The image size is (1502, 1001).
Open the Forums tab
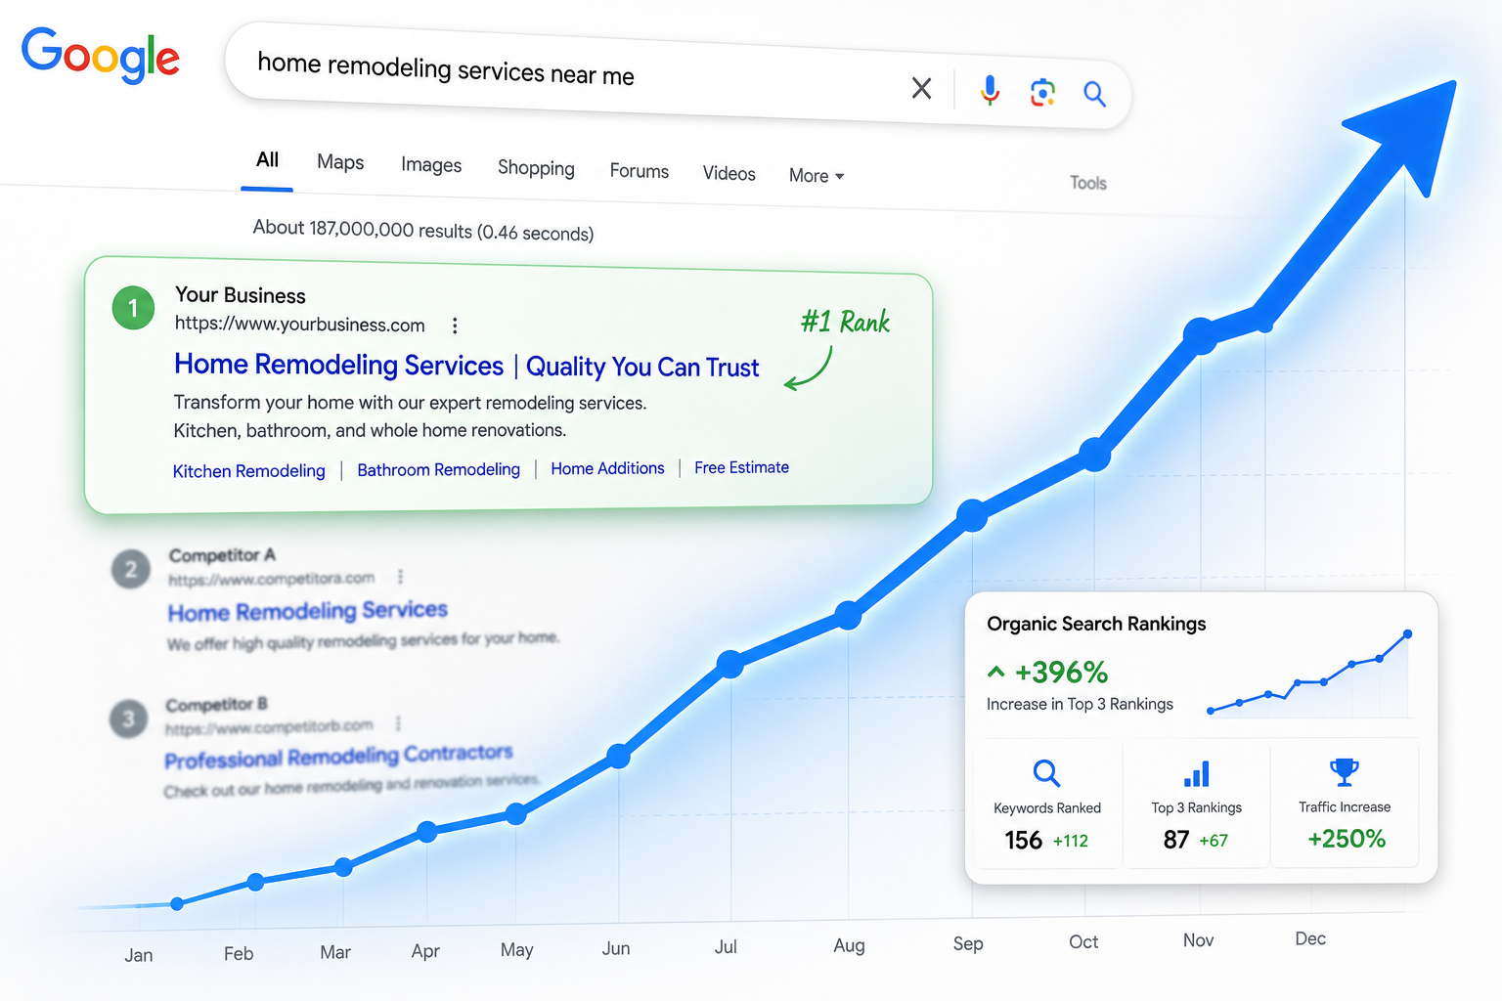click(640, 171)
